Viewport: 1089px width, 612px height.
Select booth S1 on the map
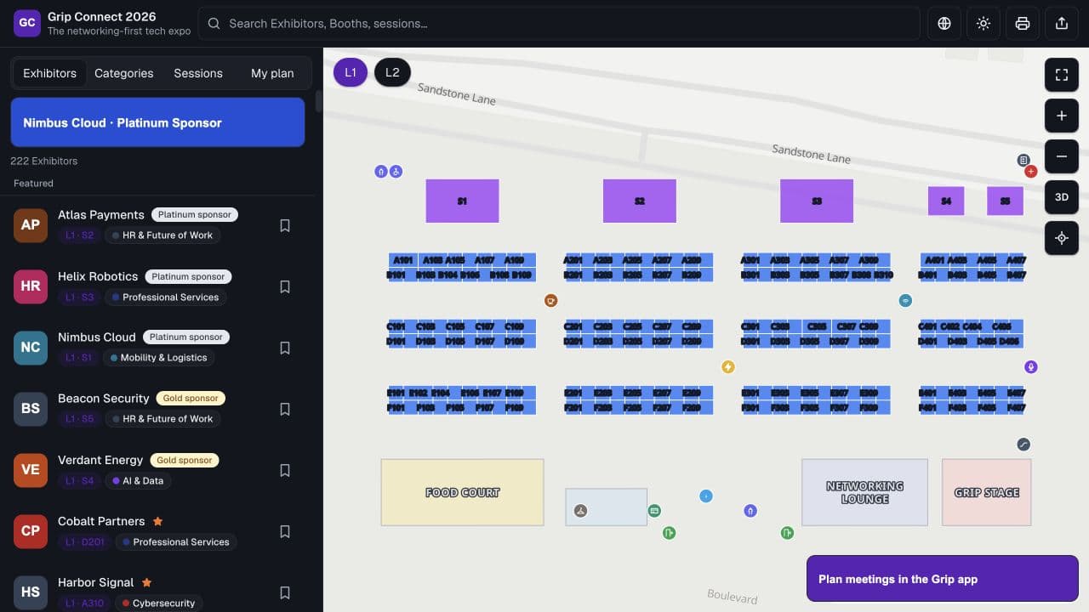pyautogui.click(x=462, y=201)
